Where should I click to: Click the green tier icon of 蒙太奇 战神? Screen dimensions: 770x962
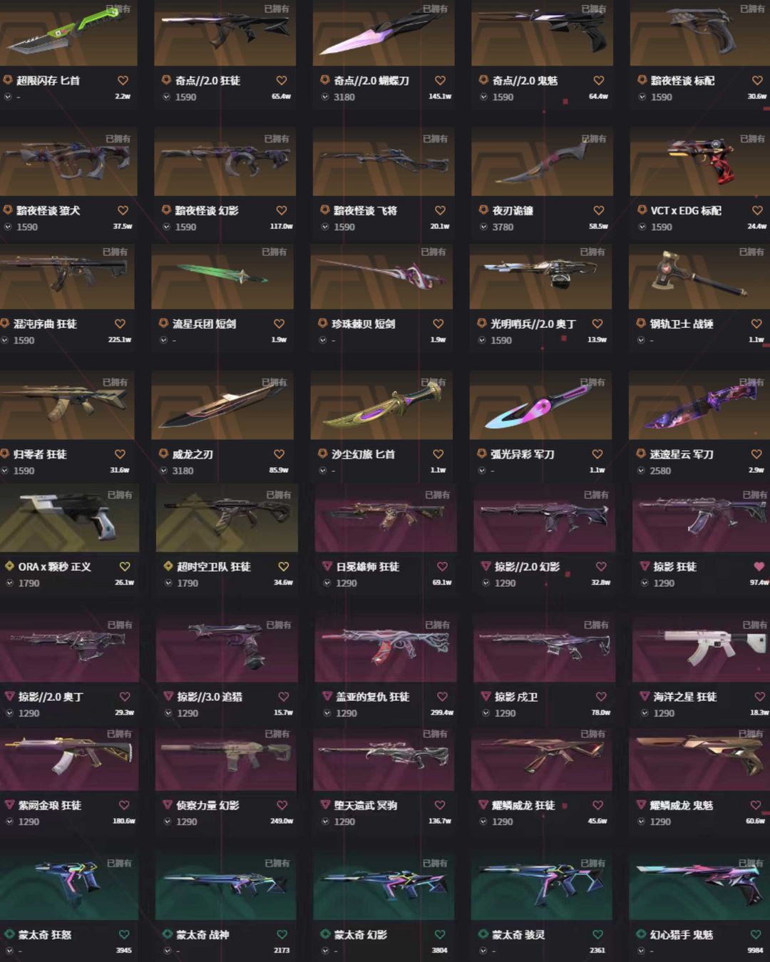168,934
